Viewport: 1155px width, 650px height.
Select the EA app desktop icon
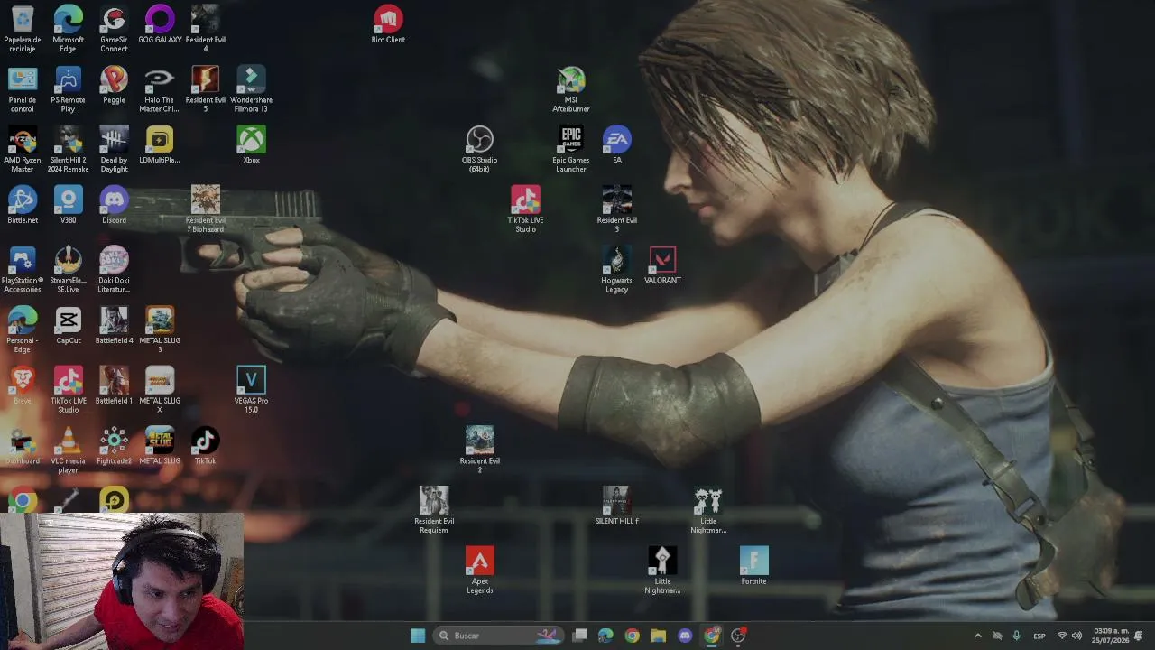(617, 145)
